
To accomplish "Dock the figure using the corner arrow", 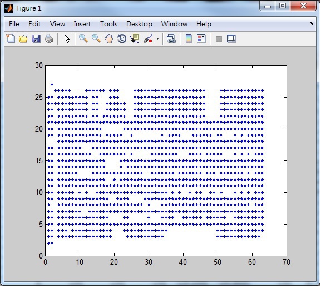I will tap(312, 24).
